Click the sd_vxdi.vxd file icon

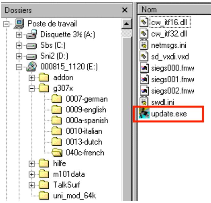pos(144,56)
